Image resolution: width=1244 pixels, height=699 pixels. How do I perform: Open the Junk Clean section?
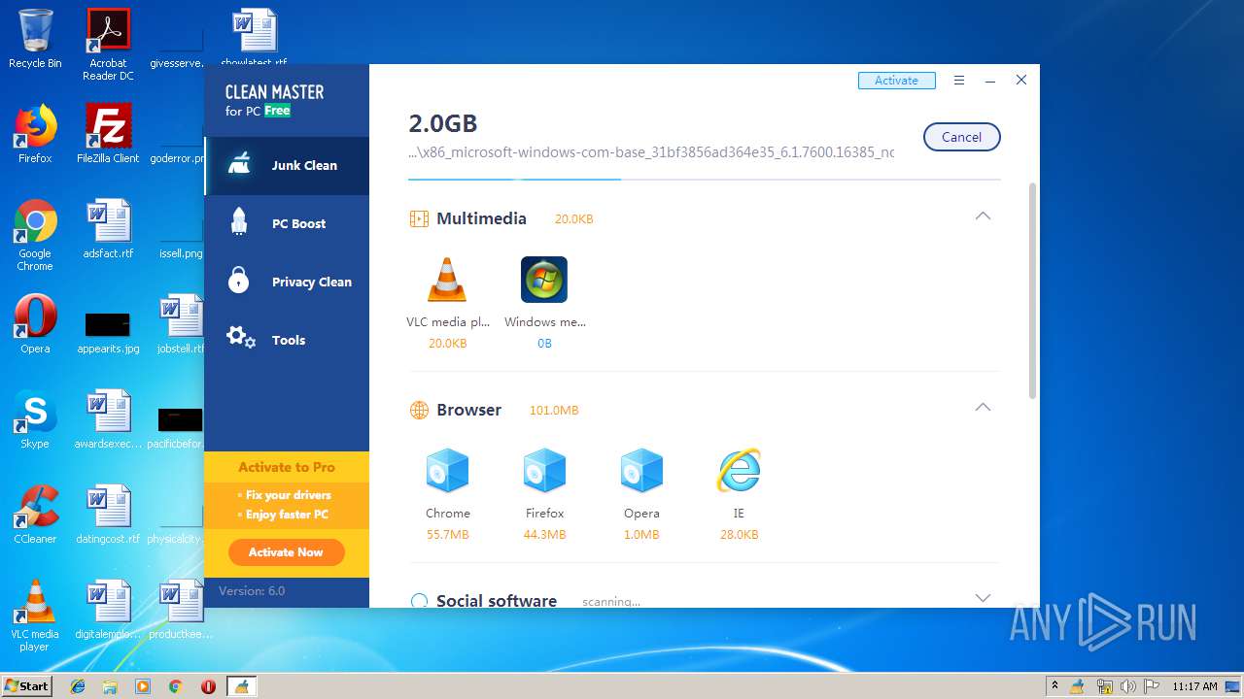(287, 166)
